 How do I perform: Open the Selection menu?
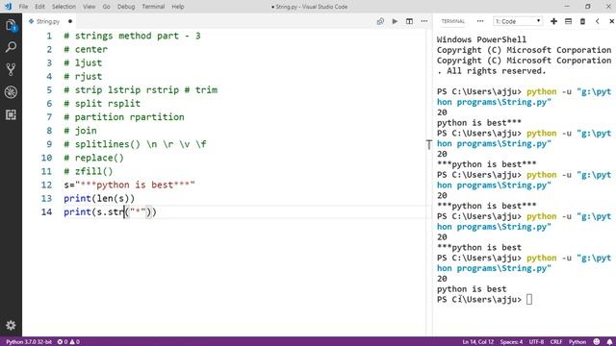(x=64, y=7)
